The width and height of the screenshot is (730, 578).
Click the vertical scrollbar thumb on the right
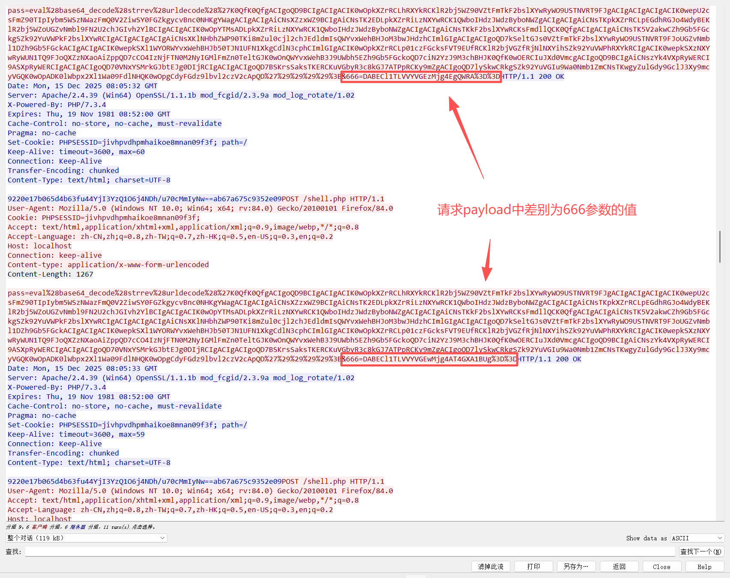[x=720, y=247]
